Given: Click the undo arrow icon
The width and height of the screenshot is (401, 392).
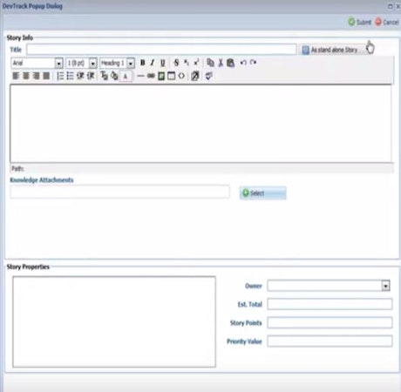Looking at the screenshot, I should tap(243, 63).
